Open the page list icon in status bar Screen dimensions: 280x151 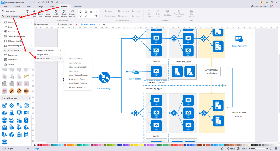pyautogui.click(x=4, y=148)
